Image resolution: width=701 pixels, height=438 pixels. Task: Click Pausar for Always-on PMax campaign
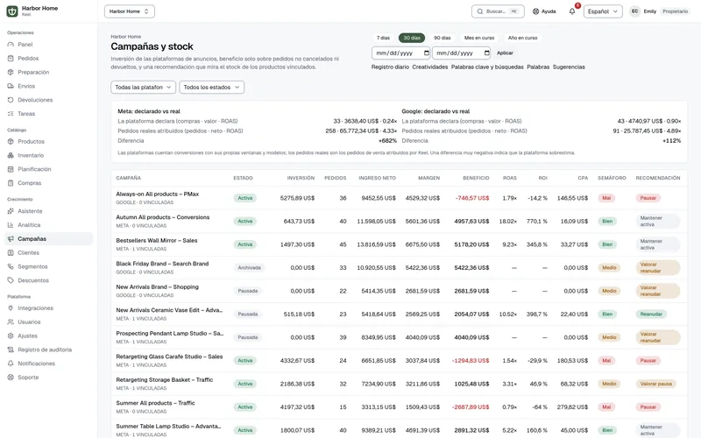648,198
